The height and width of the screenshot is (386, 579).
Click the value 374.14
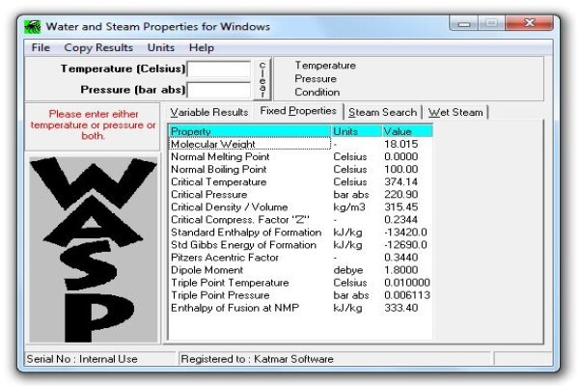(x=401, y=181)
